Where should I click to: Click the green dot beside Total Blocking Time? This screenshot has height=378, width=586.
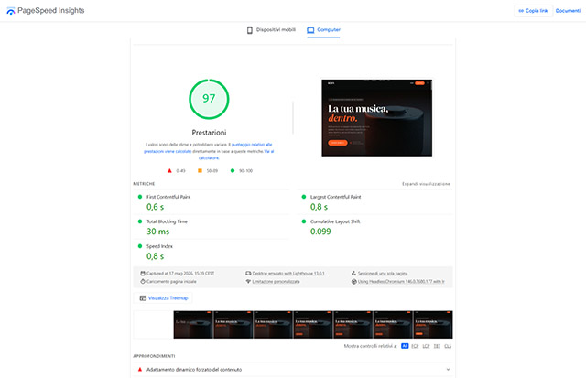click(x=140, y=221)
